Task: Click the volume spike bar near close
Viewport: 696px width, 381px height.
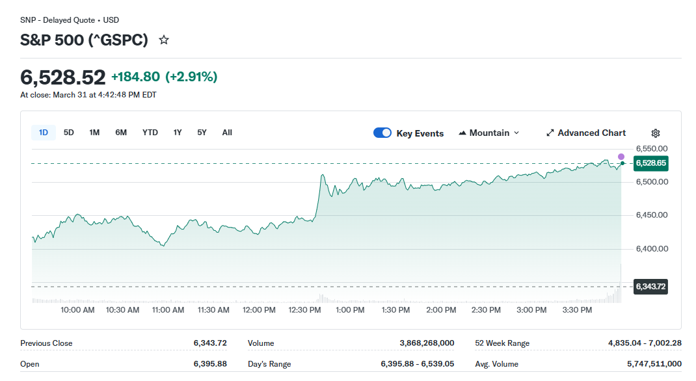Action: [x=621, y=284]
